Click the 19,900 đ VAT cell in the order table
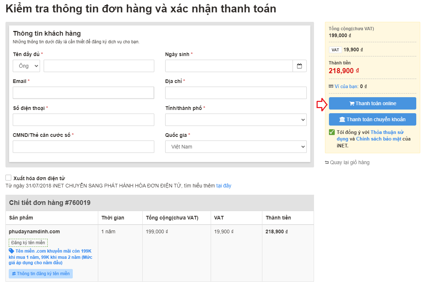The height and width of the screenshot is (285, 425). pyautogui.click(x=224, y=231)
